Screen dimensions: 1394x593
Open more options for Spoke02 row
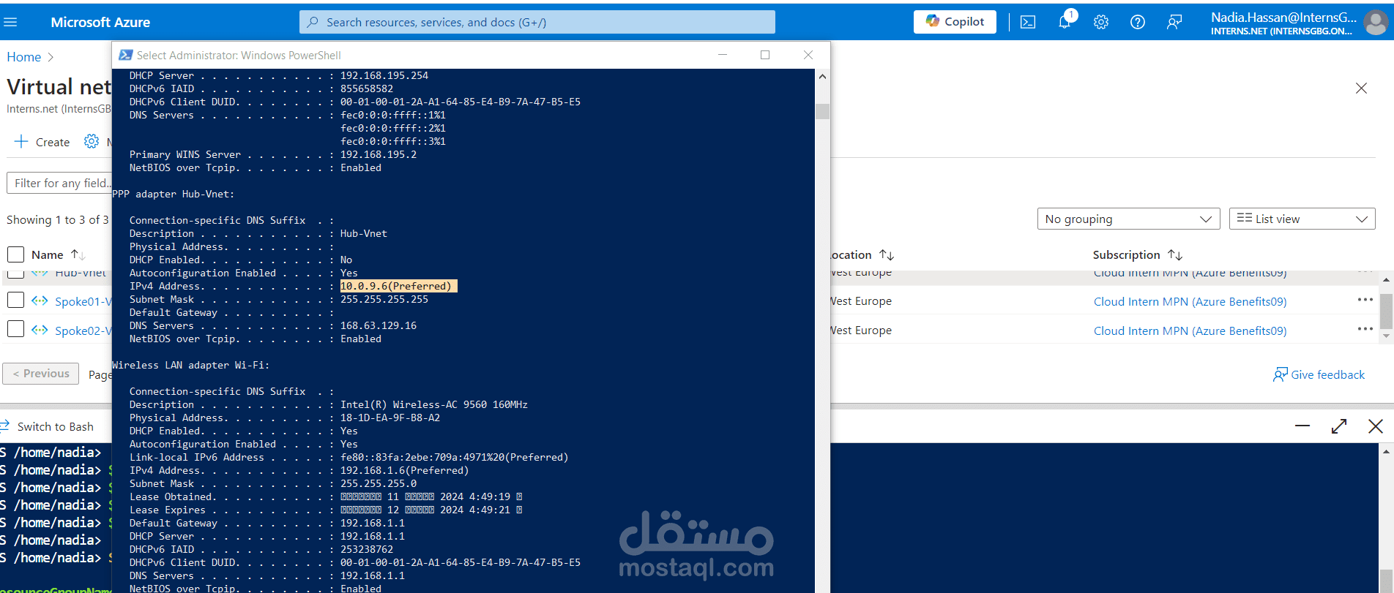[1365, 329]
